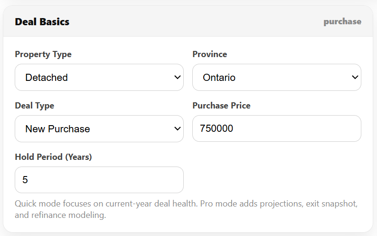Click the gray "purchase" tag in header
Screen dimensions: 377x236
[x=342, y=22]
